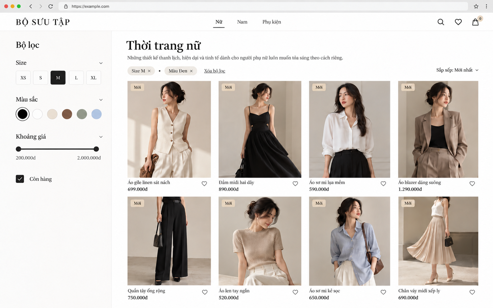This screenshot has height=308, width=493.
Task: Favorite the Quần tây ống rộng
Action: 205,292
